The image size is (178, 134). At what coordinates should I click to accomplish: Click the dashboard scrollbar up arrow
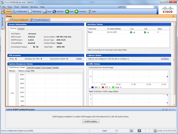pos(174,24)
